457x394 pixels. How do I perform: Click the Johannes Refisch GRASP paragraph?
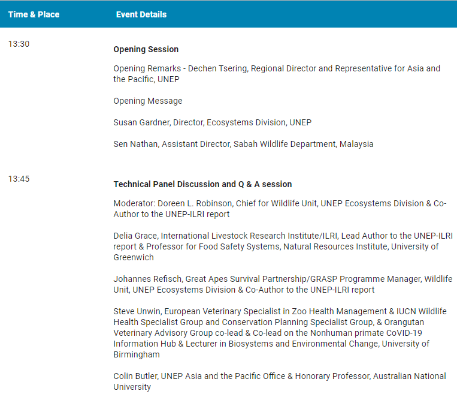point(283,284)
